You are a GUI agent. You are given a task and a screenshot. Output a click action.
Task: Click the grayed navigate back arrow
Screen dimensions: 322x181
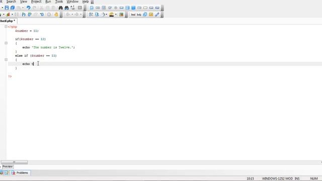tap(67, 15)
